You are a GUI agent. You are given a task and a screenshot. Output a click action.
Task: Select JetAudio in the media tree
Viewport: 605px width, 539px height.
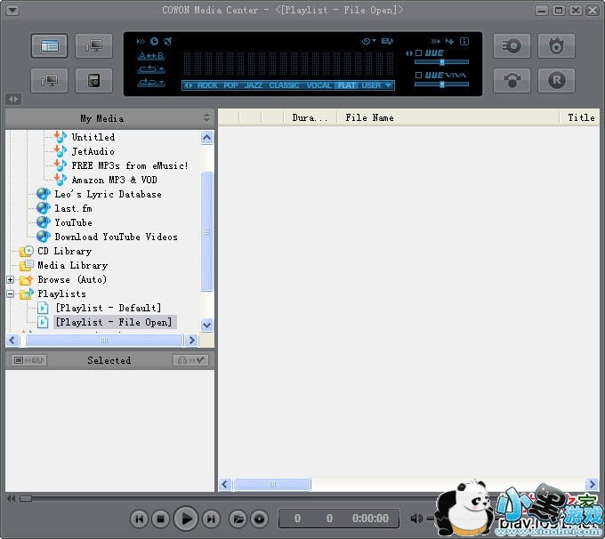pos(93,151)
